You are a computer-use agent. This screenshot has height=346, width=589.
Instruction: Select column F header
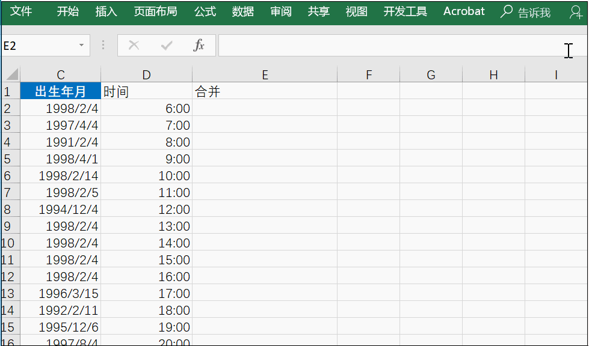click(368, 74)
